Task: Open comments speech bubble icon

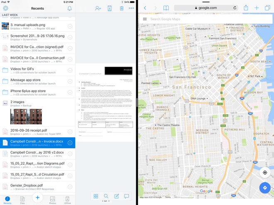Action: pyautogui.click(x=127, y=196)
